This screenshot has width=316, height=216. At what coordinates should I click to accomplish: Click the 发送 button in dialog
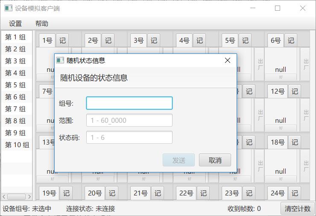tap(179, 160)
